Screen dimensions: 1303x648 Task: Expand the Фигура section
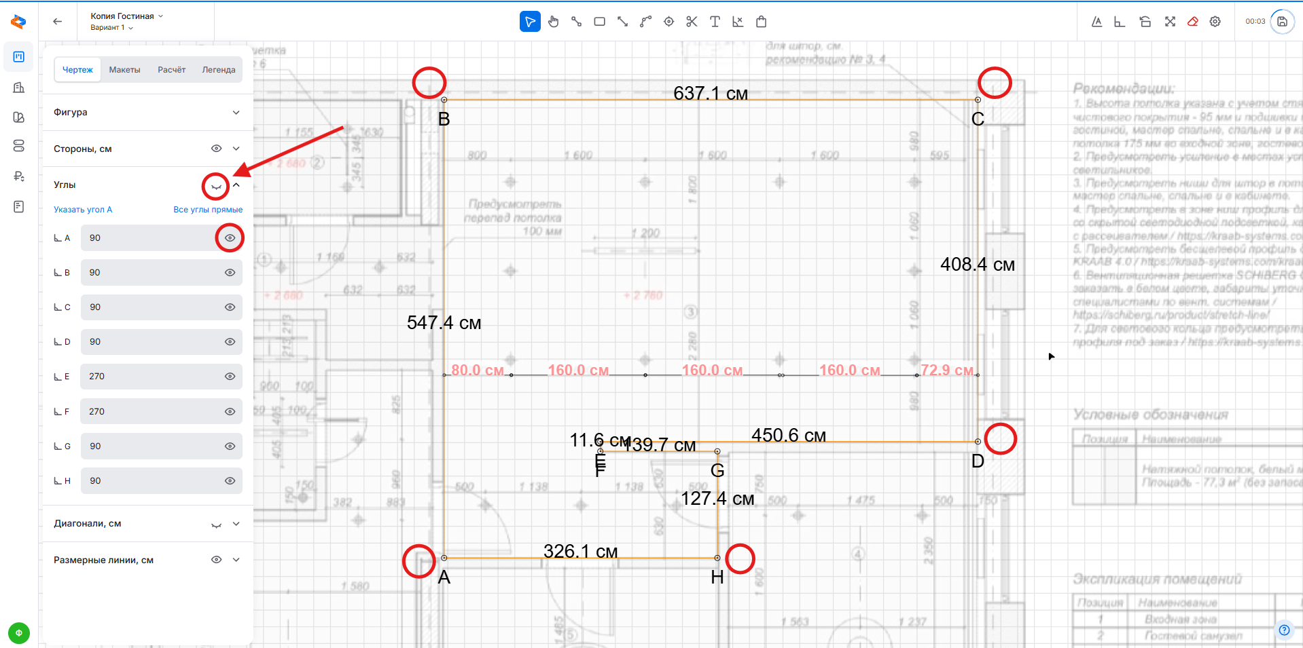tap(236, 113)
